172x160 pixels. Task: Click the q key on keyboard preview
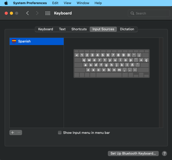(84, 60)
